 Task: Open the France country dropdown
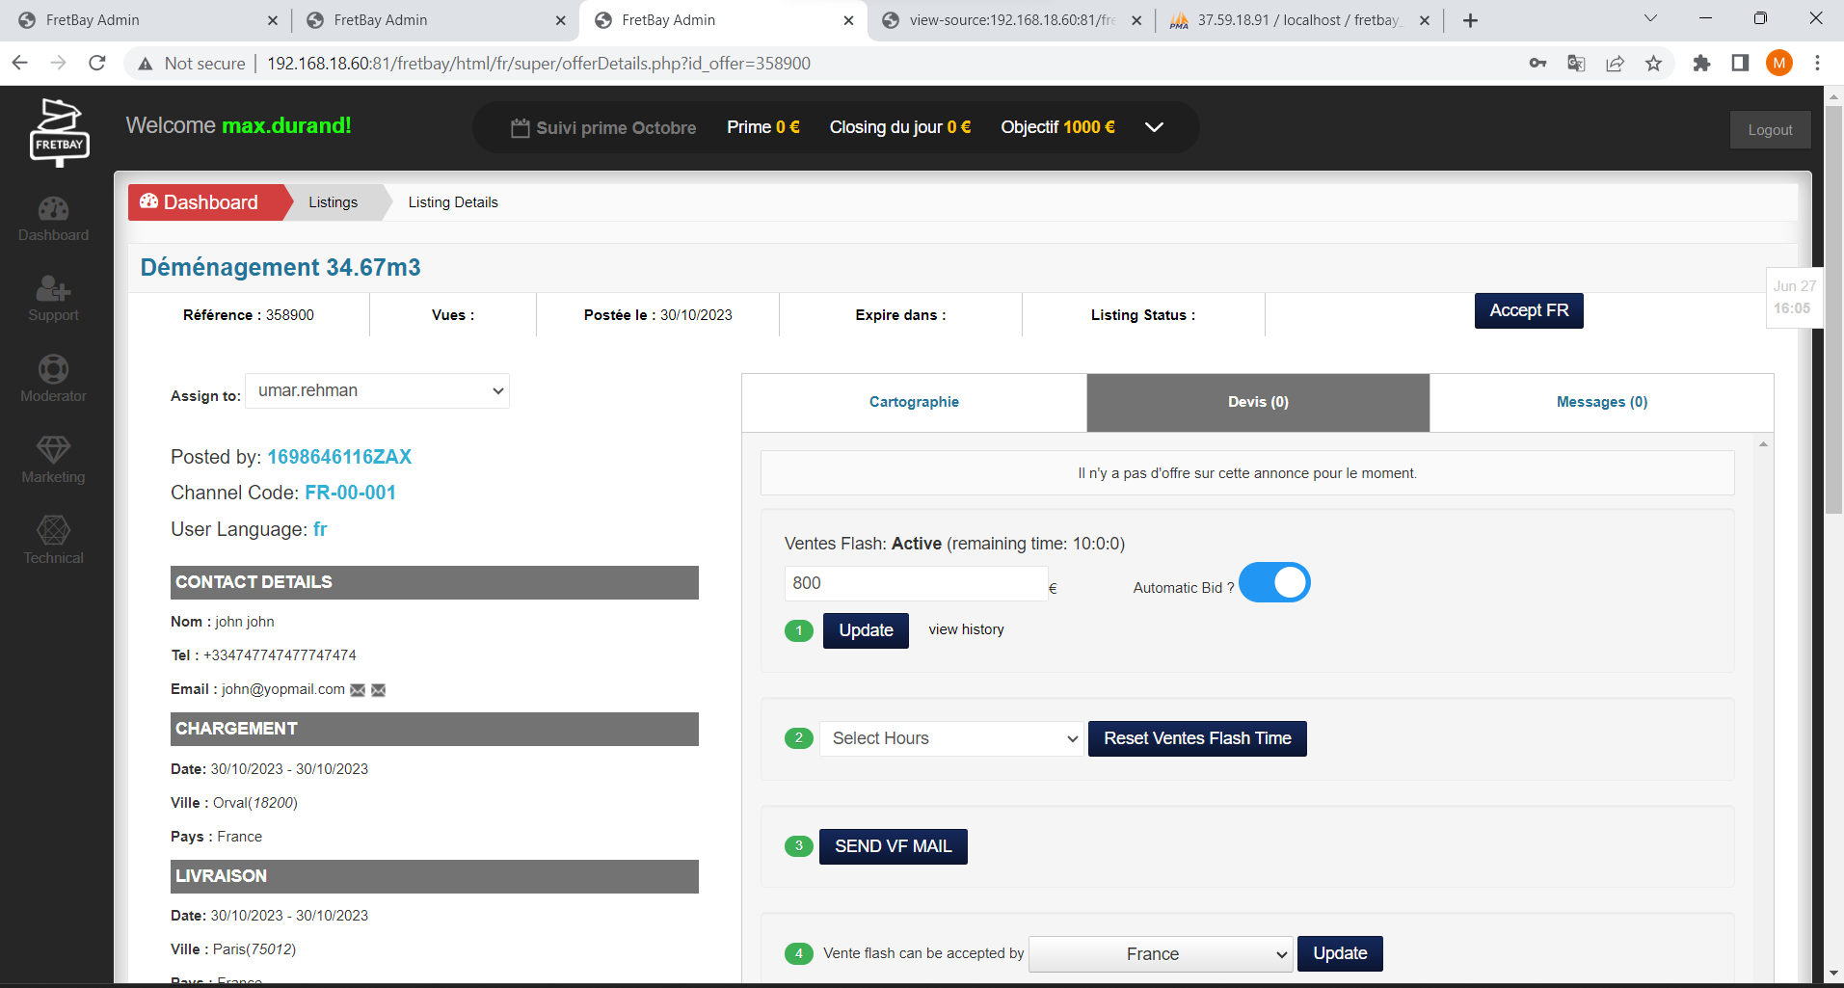(x=1160, y=954)
